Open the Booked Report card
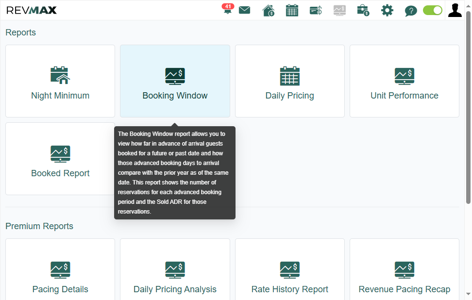This screenshot has height=300, width=472. 60,159
